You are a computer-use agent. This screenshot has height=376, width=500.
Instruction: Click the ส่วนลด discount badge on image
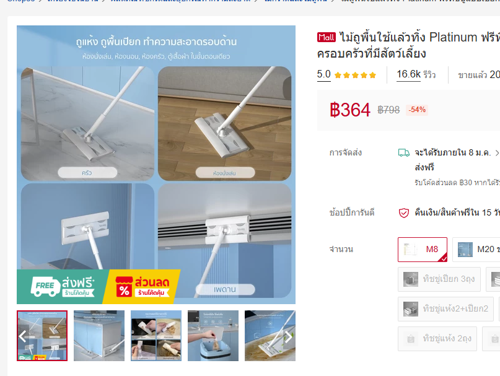143,286
